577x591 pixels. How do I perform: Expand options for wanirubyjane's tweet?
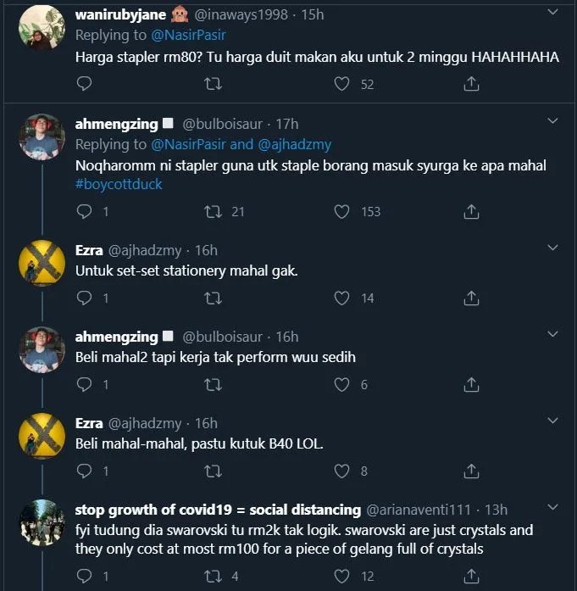click(x=552, y=14)
